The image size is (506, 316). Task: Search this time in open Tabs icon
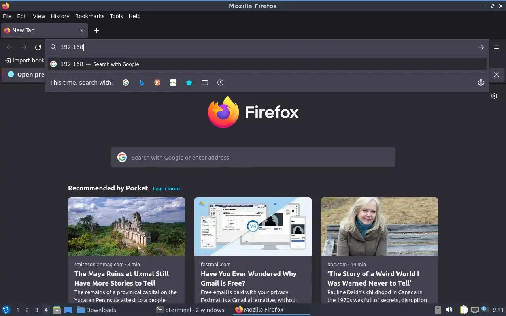click(205, 83)
